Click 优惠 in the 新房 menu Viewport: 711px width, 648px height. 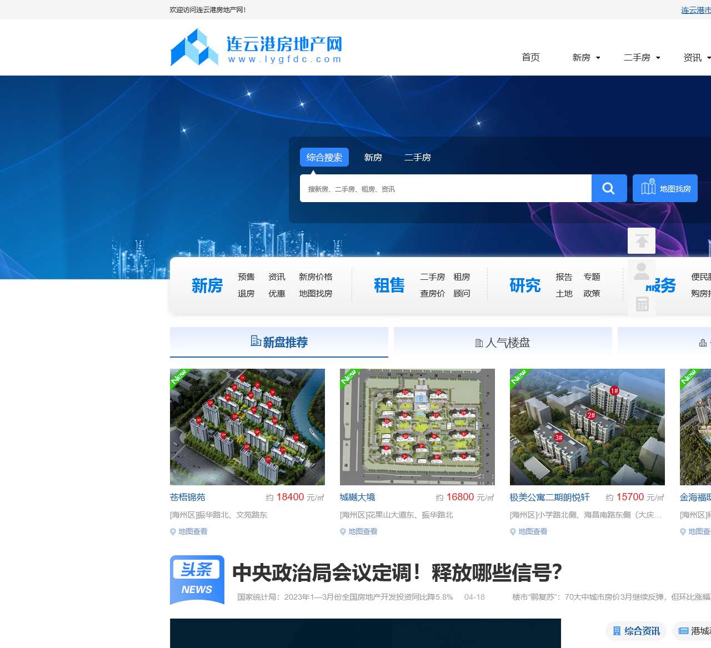(277, 293)
